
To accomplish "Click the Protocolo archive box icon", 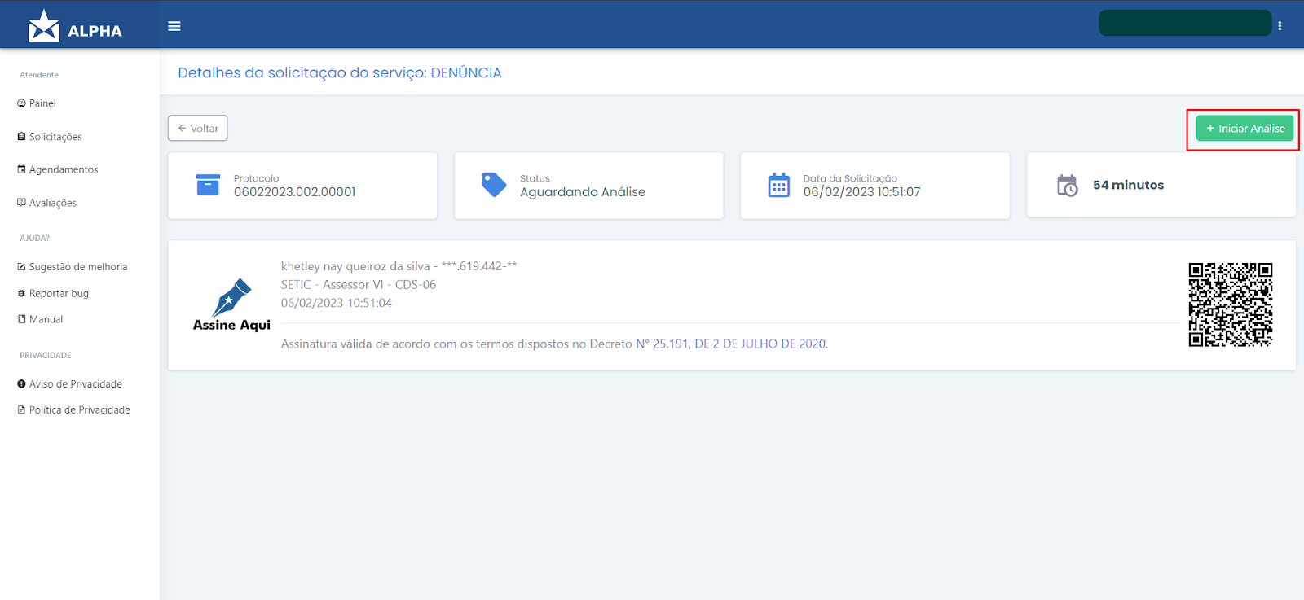I will 208,185.
